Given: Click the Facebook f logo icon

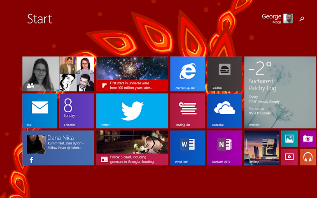Looking at the screenshot, I should click(31, 160).
